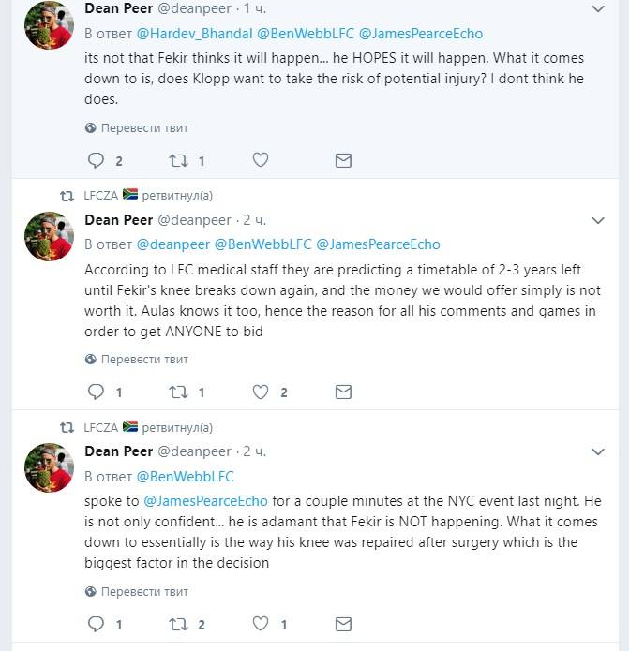Expand the medical staff tweet options chevron
629x651 pixels.
point(599,221)
